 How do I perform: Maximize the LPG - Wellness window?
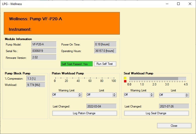pos(178,4)
